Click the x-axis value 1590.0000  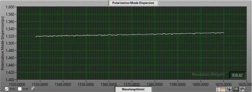[178, 84]
